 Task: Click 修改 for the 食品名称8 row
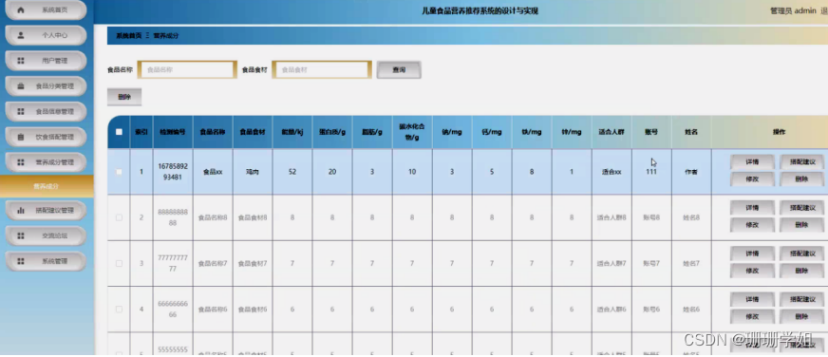(x=752, y=225)
